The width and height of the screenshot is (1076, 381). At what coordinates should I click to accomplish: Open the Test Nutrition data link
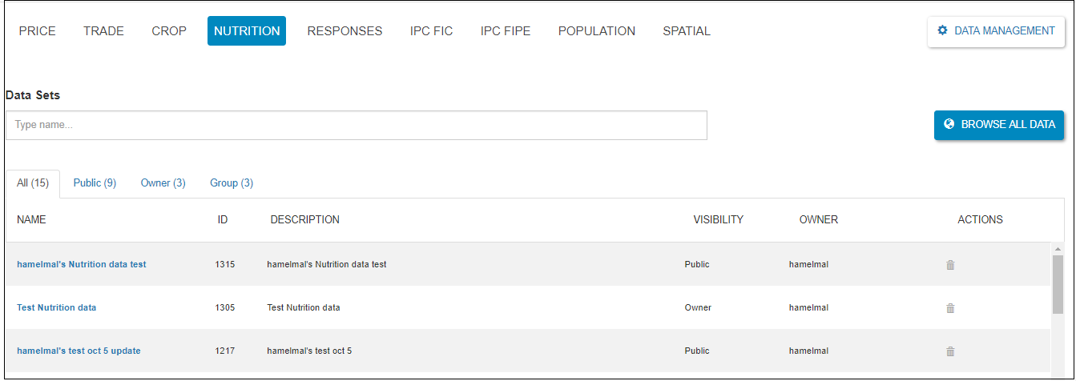tap(56, 308)
